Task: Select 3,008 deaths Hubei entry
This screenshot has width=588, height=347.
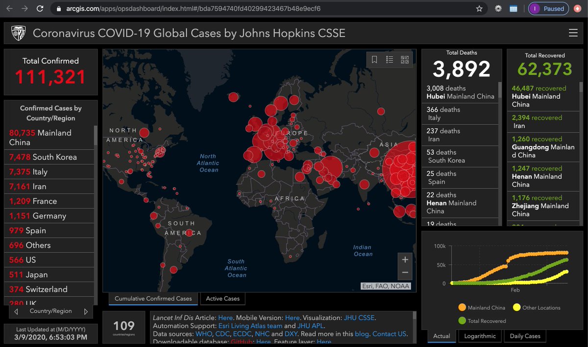Action: click(460, 93)
